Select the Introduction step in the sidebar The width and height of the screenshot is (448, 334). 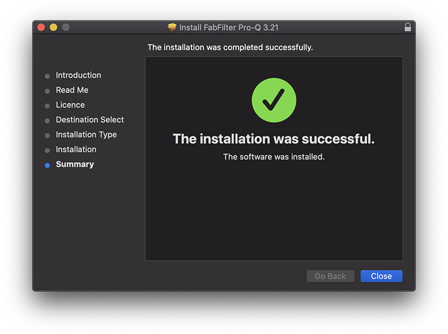[x=78, y=75]
